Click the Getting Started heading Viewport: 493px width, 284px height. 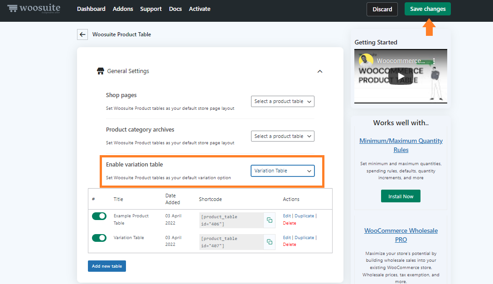[x=376, y=42]
